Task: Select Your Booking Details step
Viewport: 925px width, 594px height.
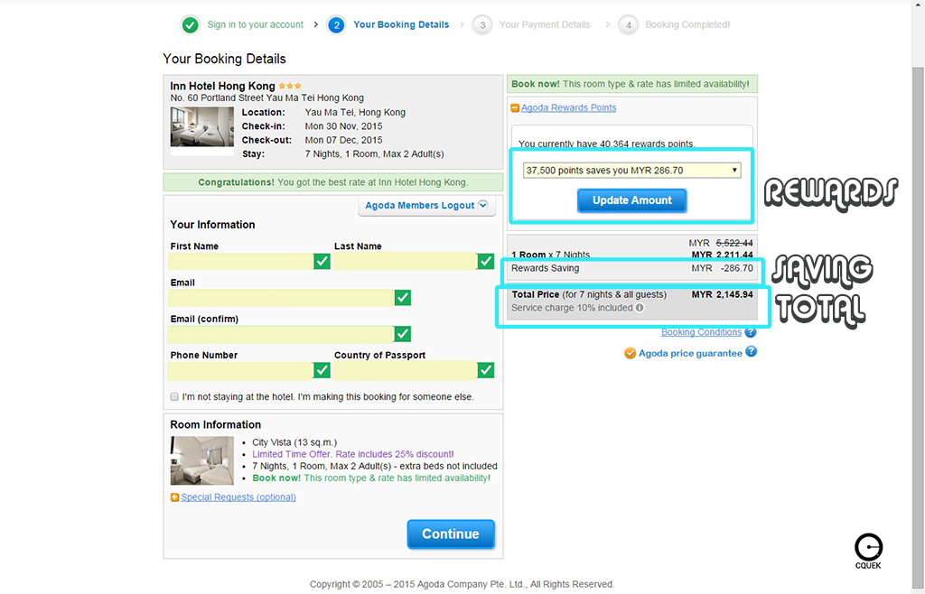Action: (401, 24)
